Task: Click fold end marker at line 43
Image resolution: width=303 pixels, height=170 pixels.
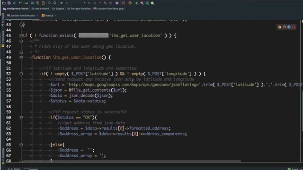Action: pyautogui.click(x=21, y=25)
